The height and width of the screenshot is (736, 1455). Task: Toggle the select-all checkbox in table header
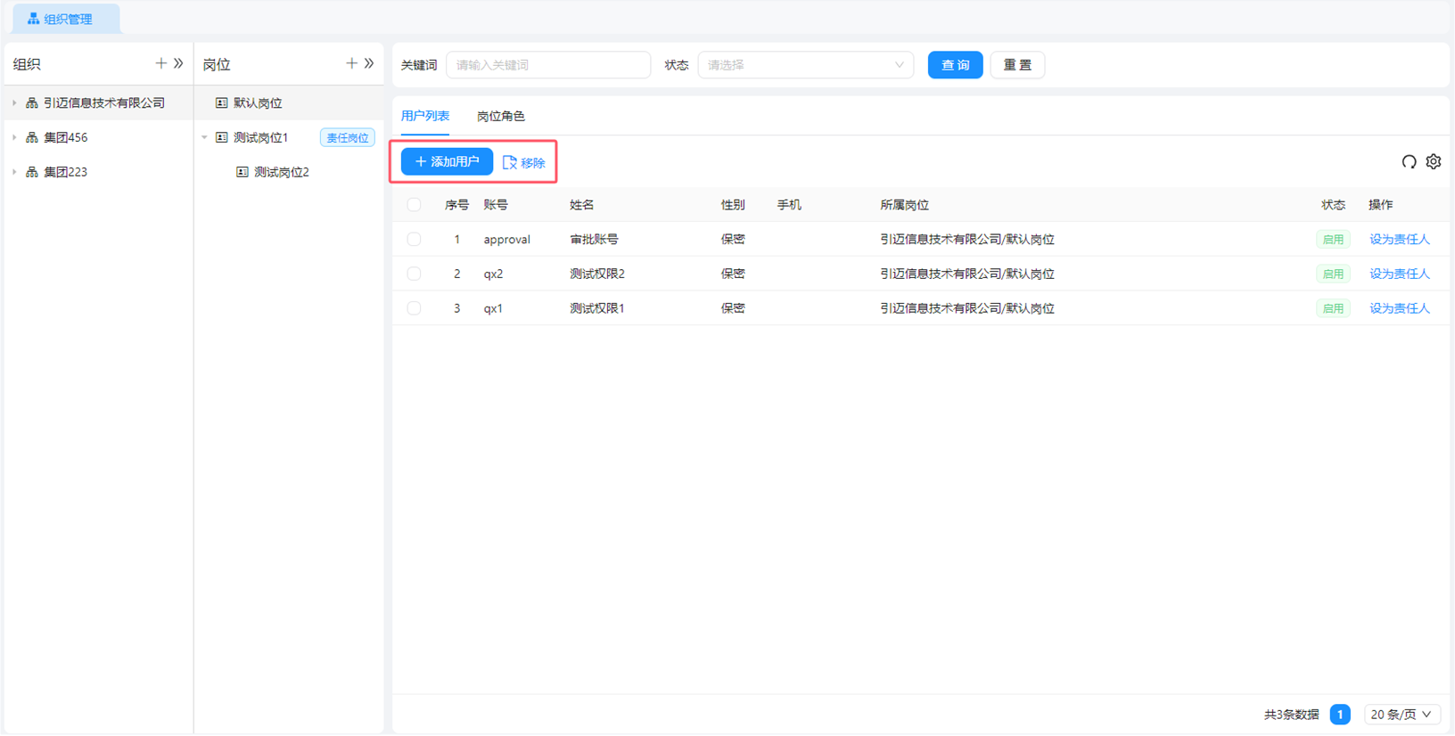[414, 205]
